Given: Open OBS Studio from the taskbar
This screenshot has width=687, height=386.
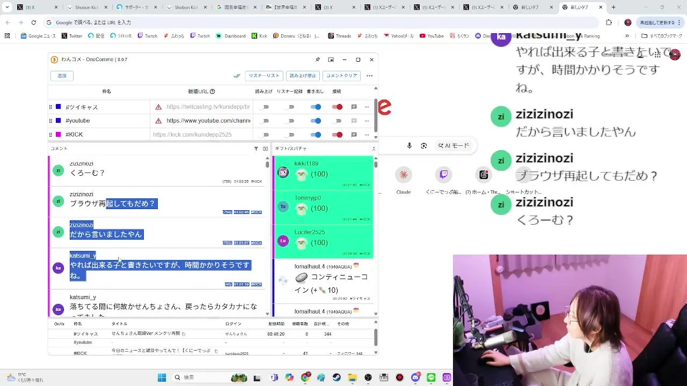Looking at the screenshot, I should pyautogui.click(x=368, y=377).
